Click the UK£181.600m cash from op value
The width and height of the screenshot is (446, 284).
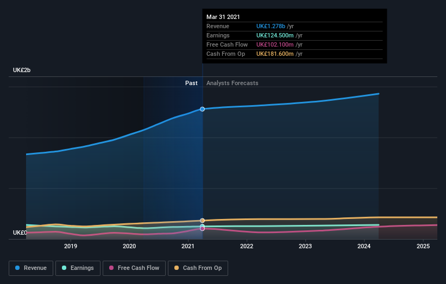tap(275, 54)
